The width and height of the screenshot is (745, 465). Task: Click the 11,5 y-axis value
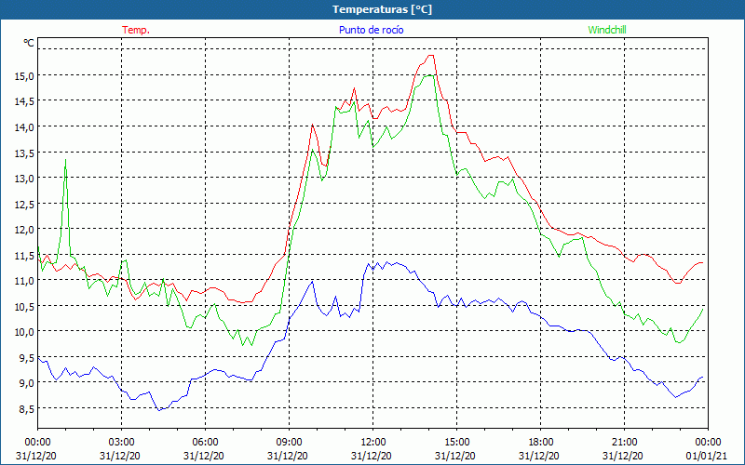tap(25, 255)
